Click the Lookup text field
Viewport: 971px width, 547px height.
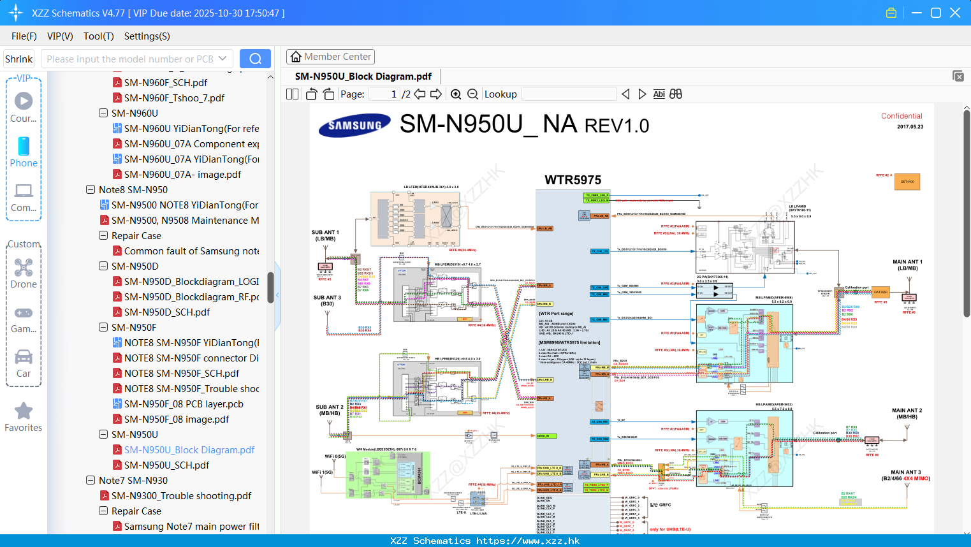569,94
